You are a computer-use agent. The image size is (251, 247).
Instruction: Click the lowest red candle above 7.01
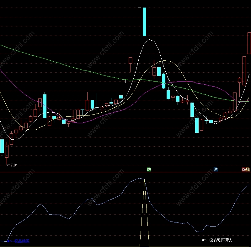pyautogui.click(x=7, y=151)
